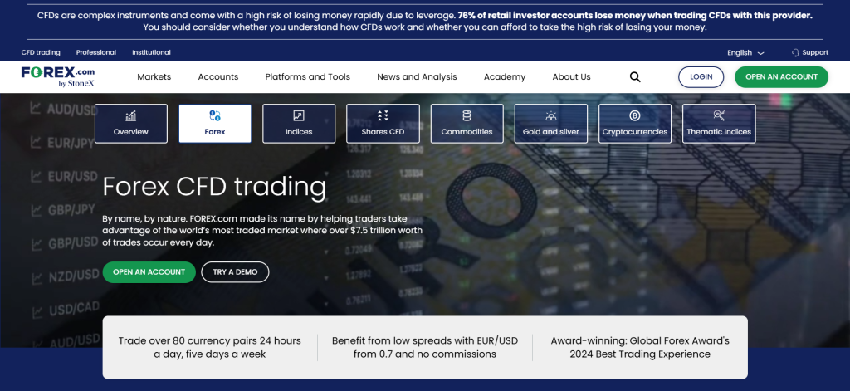Click the chevron beside English
Viewport: 850px width, 391px height.
(760, 53)
